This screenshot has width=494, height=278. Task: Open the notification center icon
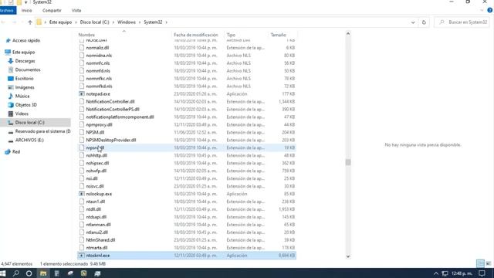click(482, 273)
